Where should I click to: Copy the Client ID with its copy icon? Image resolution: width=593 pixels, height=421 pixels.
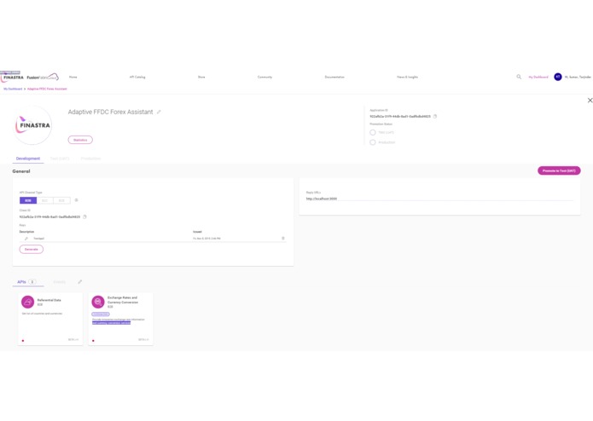point(84,216)
